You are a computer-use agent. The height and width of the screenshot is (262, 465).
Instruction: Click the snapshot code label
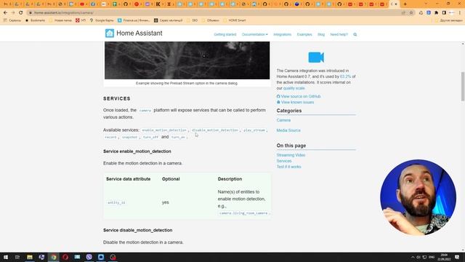point(130,138)
